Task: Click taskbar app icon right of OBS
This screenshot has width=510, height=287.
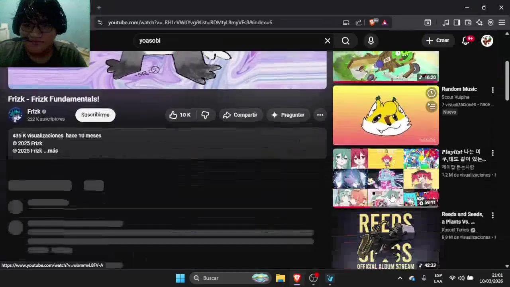Action: click(x=330, y=278)
